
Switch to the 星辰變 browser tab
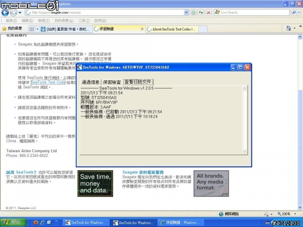66,29
